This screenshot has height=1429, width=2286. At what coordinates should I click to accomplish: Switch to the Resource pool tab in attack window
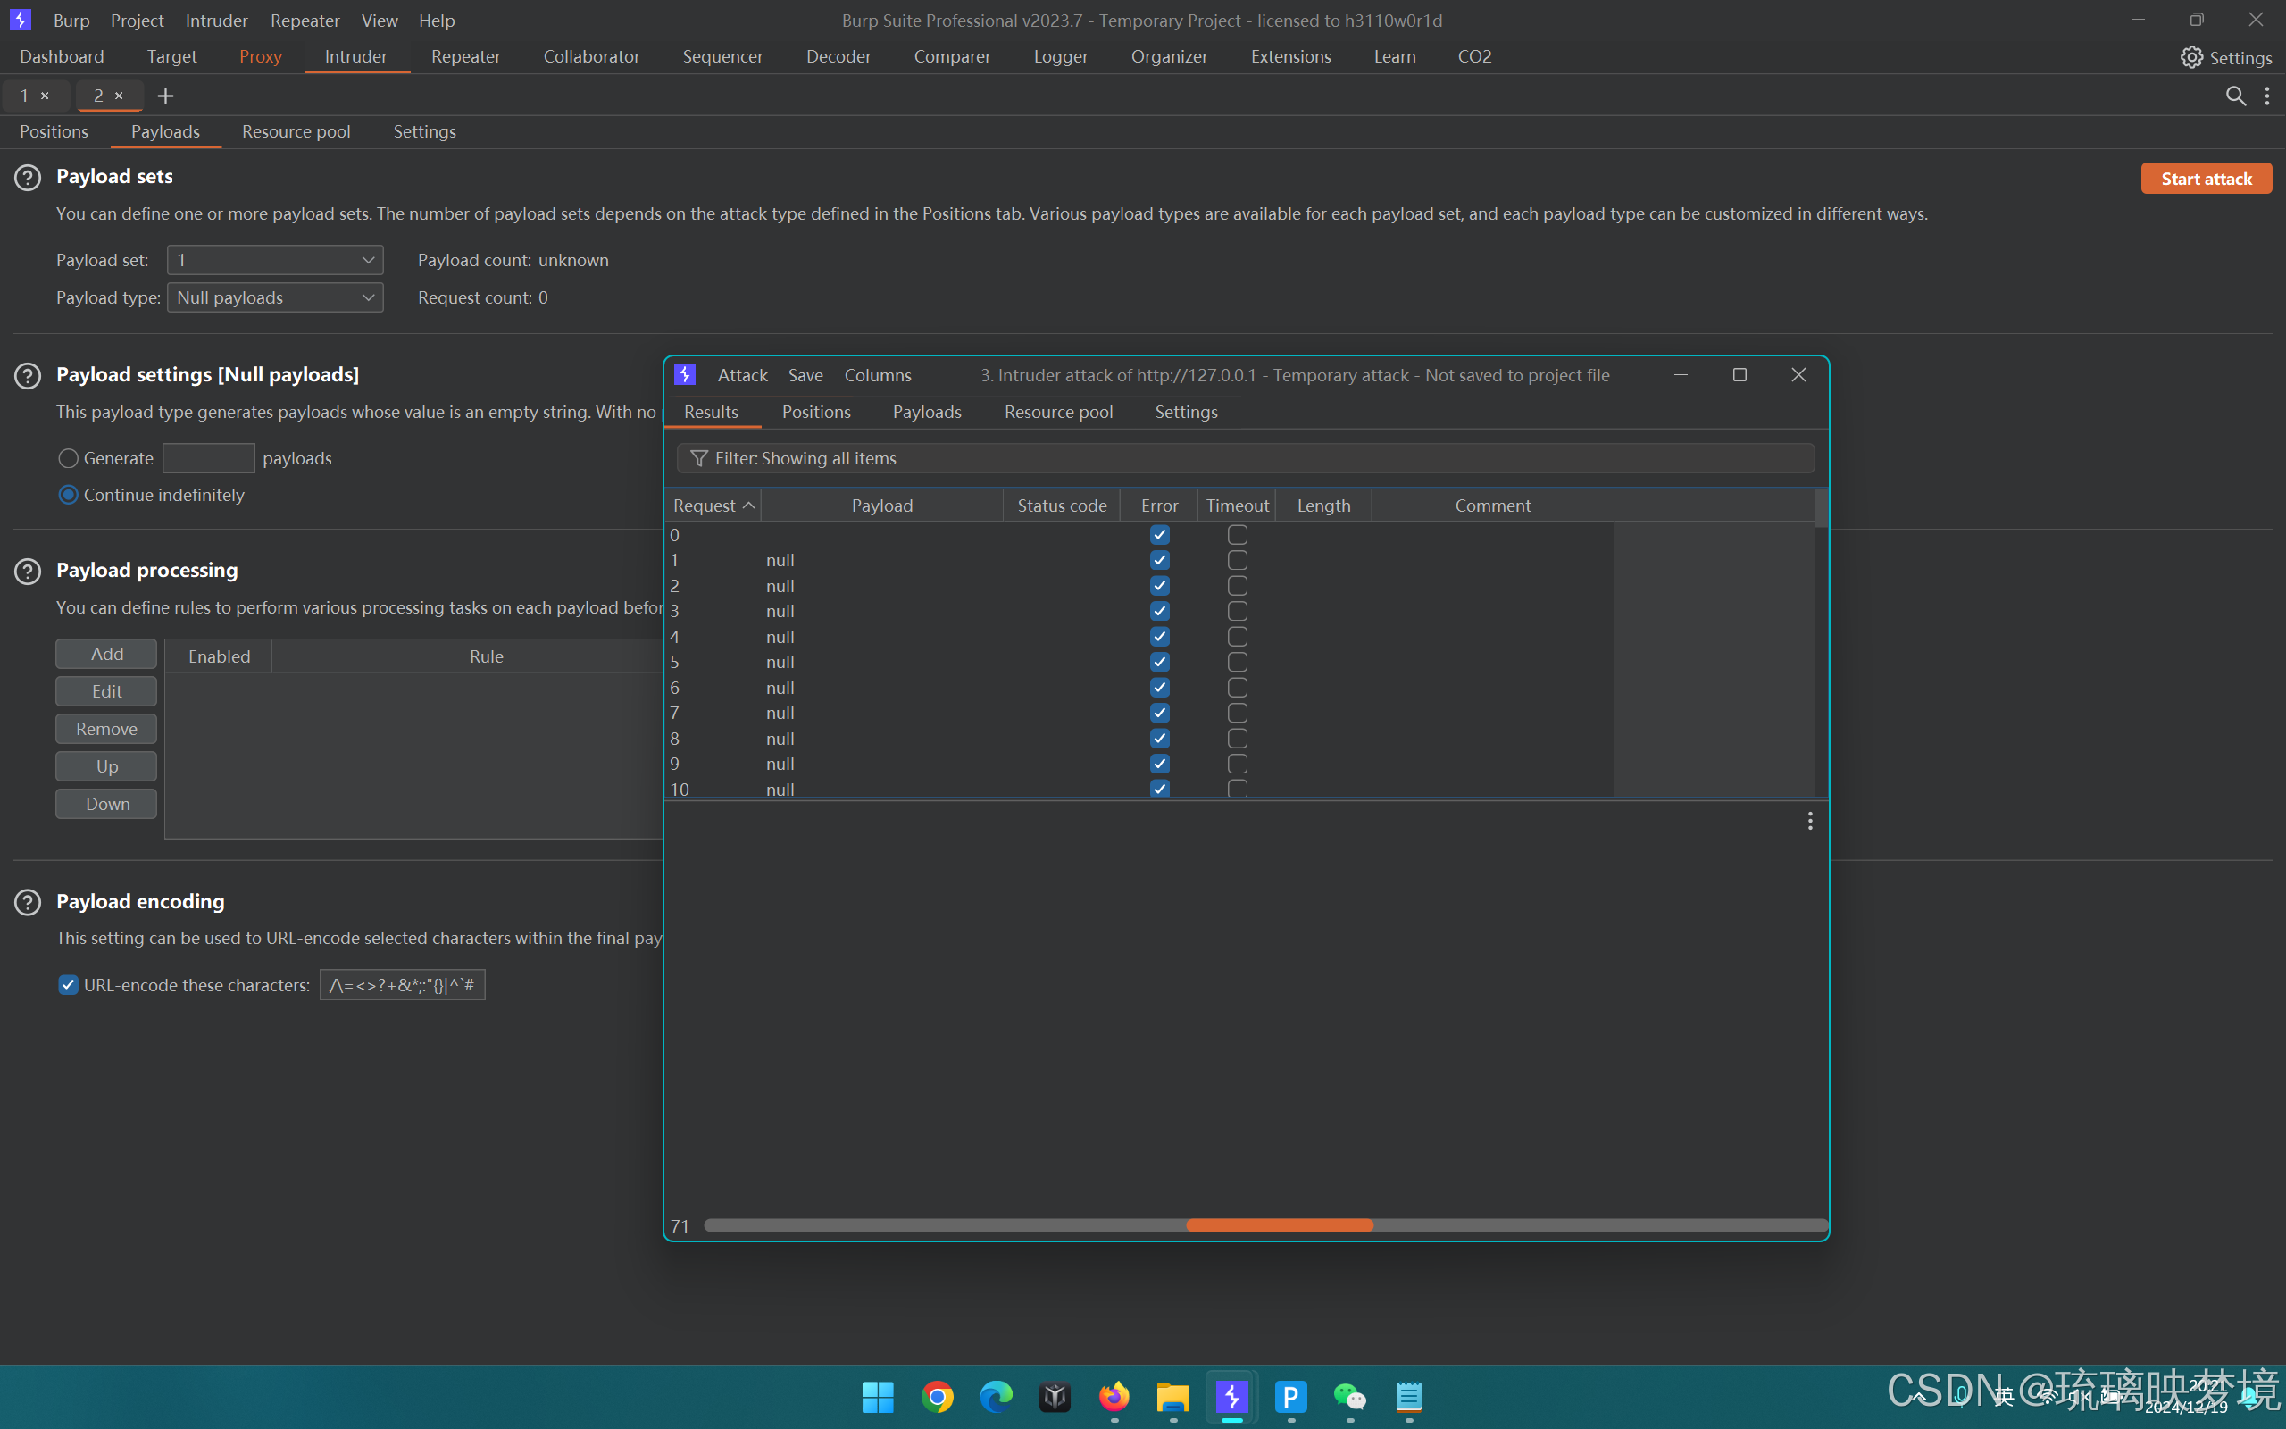(x=1058, y=412)
